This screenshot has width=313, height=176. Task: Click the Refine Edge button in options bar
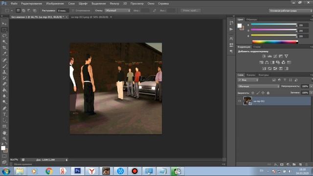point(191,10)
